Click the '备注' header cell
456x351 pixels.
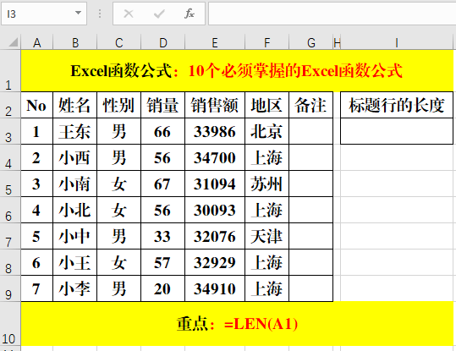(310, 105)
